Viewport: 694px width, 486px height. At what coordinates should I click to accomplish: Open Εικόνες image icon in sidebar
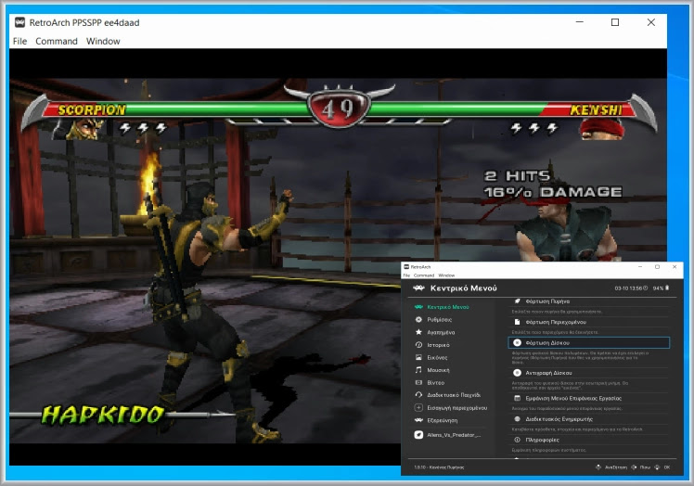(418, 357)
